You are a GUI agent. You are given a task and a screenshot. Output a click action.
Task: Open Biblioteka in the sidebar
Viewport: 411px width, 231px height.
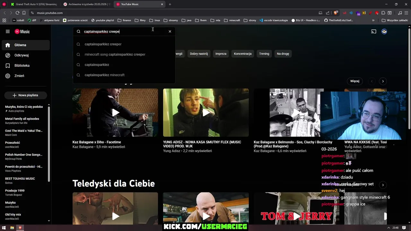(26, 65)
